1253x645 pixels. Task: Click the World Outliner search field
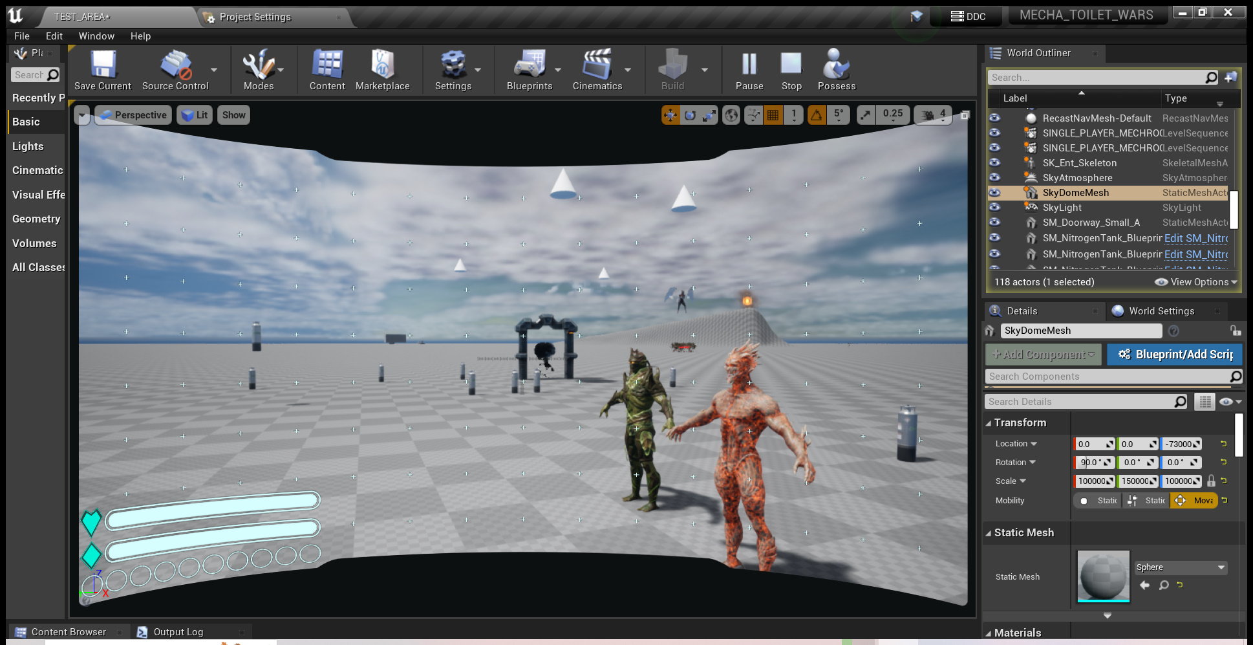click(x=1103, y=78)
